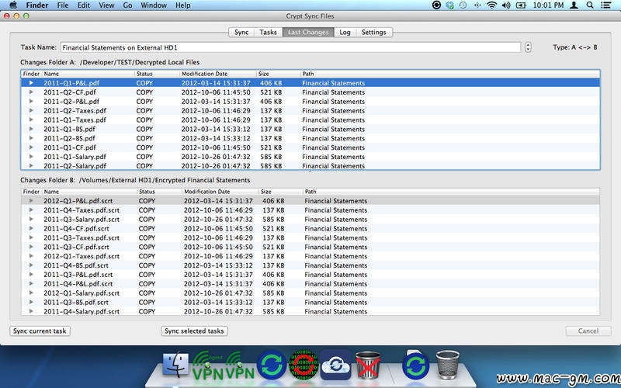This screenshot has height=388, width=621.
Task: Reveal 2011-Q2-CF.pdf in Finder arrow
Action: pyautogui.click(x=31, y=92)
